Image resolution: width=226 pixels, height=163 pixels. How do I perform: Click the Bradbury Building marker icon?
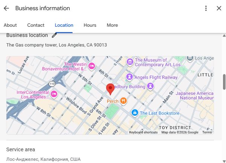coord(150,86)
